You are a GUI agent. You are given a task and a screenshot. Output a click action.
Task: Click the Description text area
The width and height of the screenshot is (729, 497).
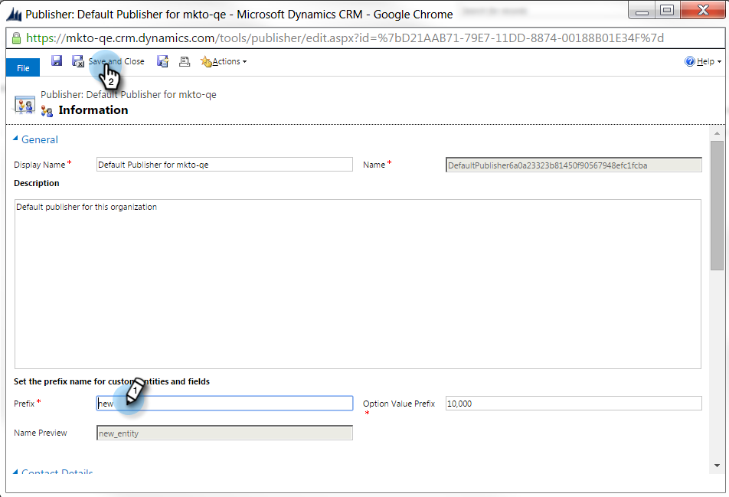(358, 284)
